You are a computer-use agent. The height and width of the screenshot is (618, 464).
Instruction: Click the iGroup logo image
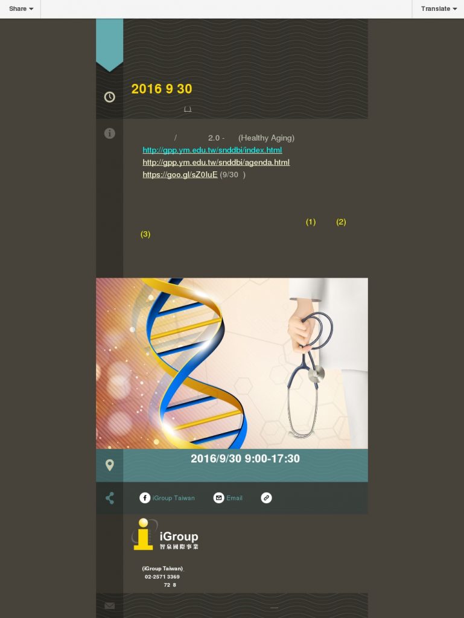[x=165, y=535]
